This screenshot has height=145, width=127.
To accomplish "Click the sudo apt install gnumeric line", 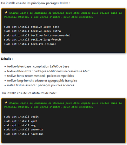I will 24,129.
